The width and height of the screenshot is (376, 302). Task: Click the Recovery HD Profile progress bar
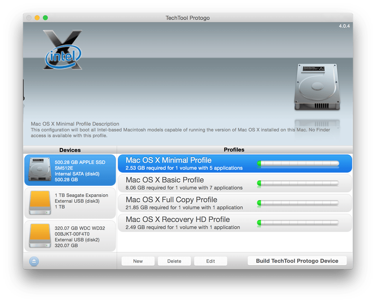[x=298, y=223]
